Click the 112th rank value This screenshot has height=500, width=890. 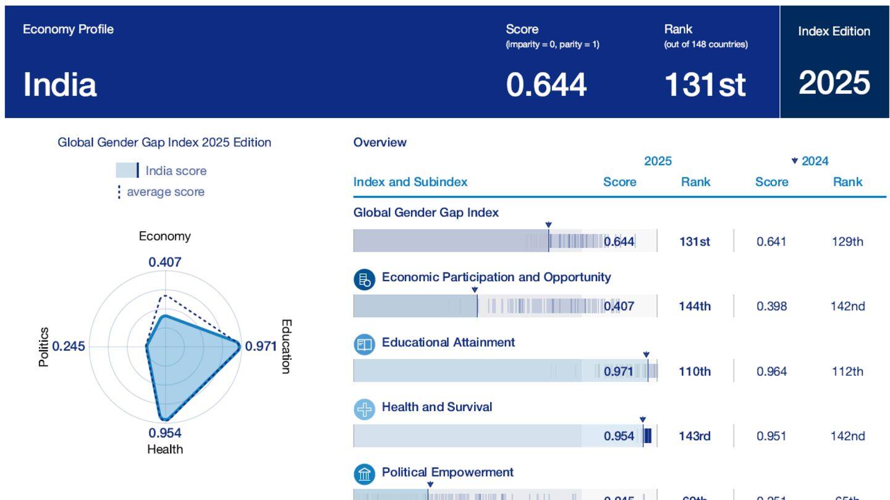848,371
